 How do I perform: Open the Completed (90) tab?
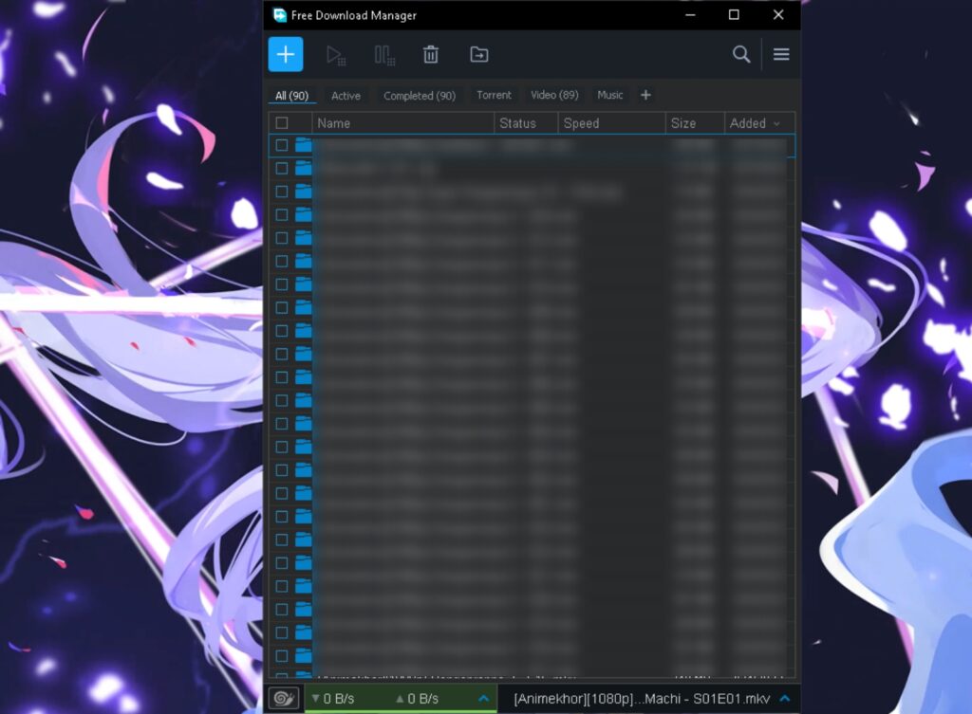[419, 96]
